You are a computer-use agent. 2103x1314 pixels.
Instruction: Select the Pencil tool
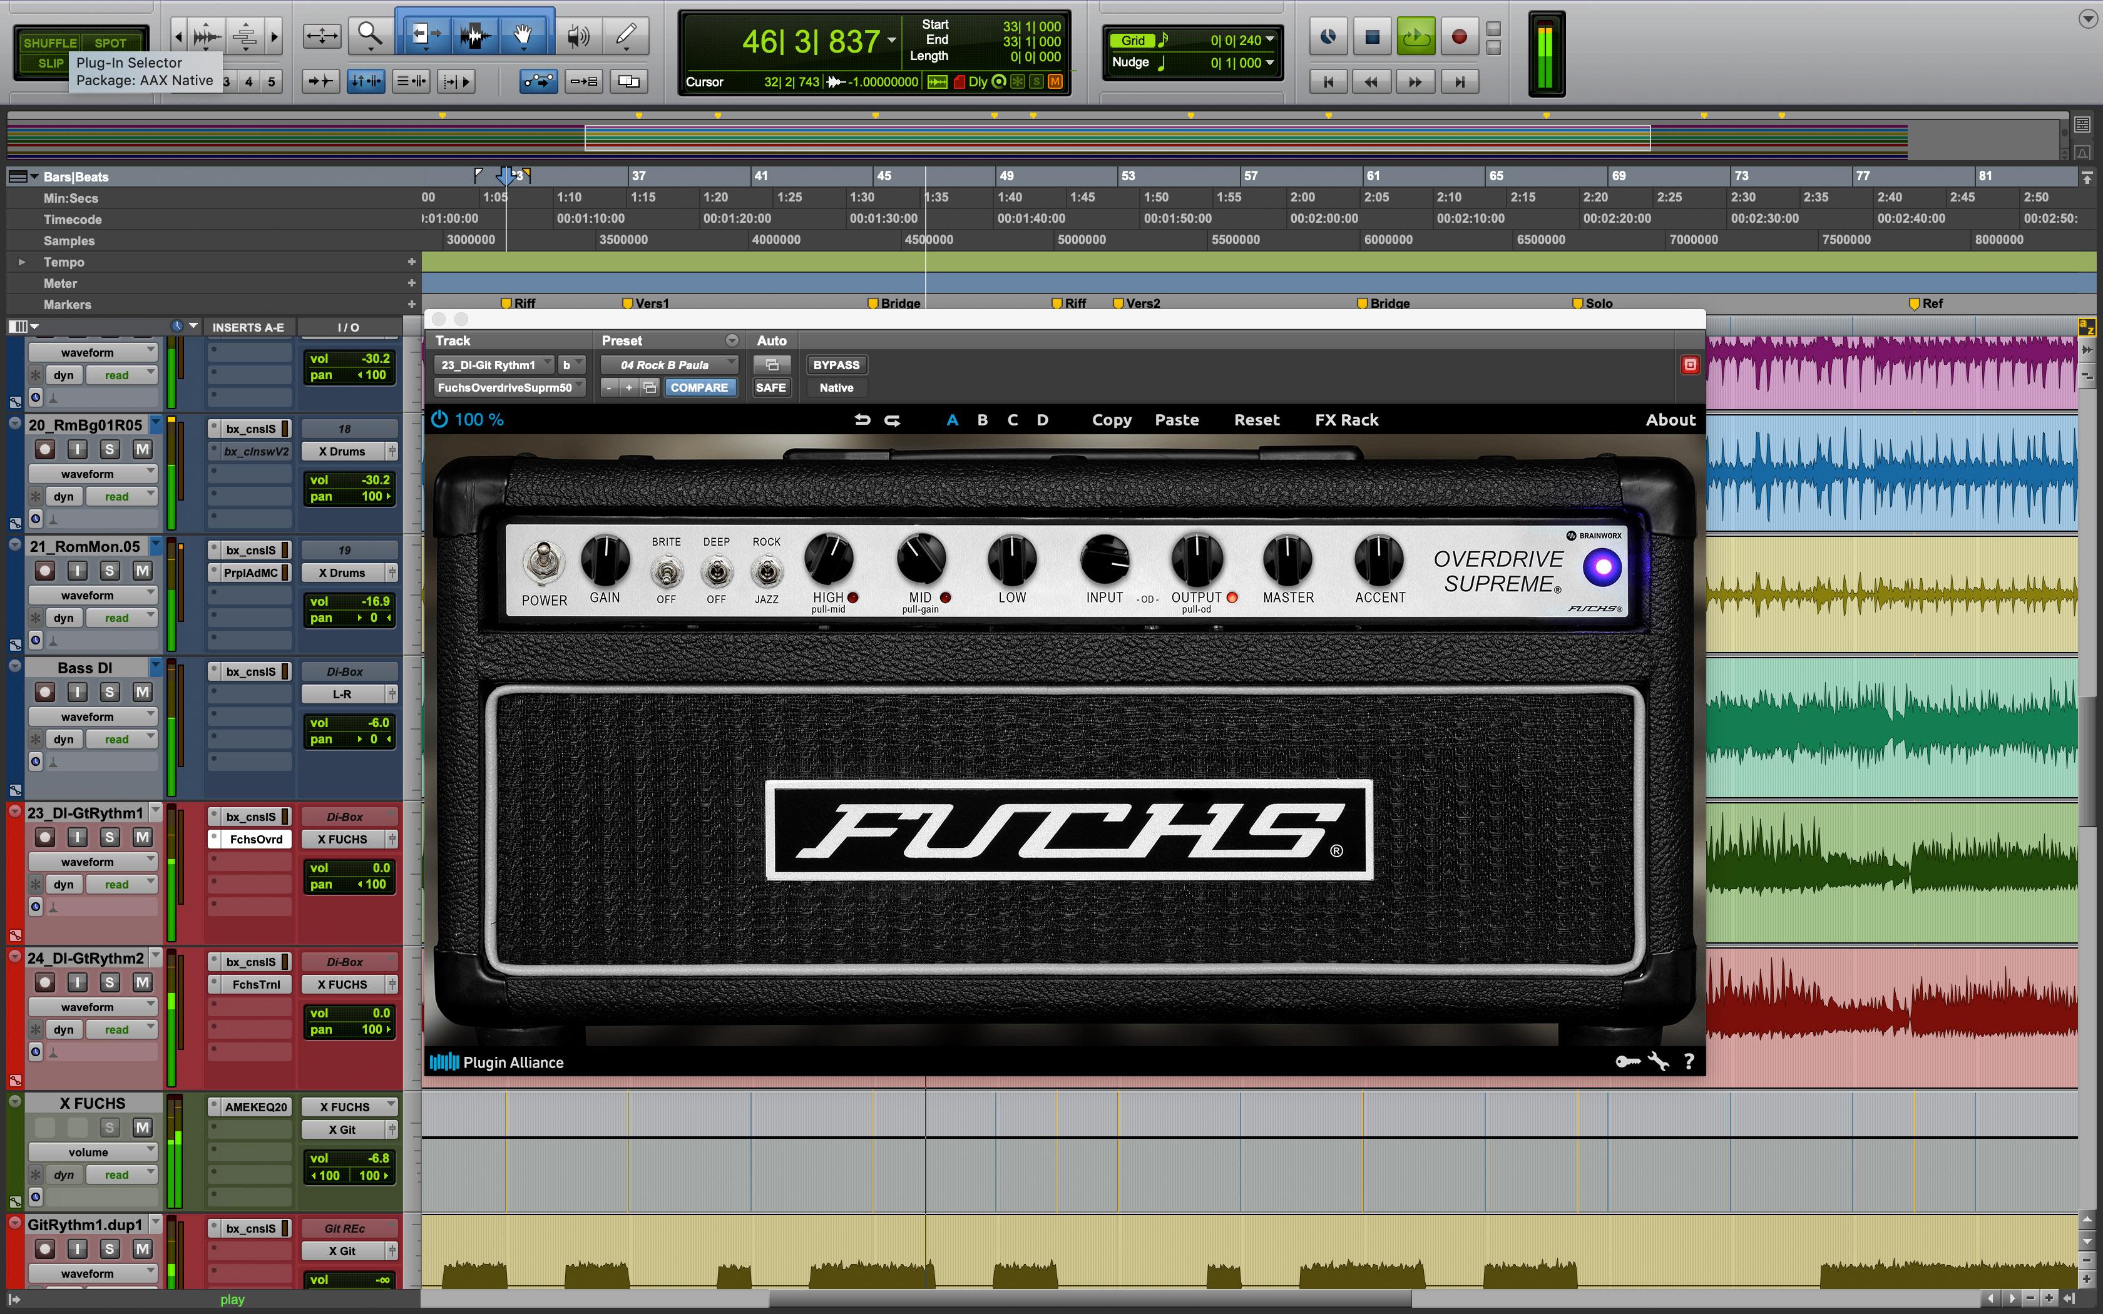pos(626,35)
